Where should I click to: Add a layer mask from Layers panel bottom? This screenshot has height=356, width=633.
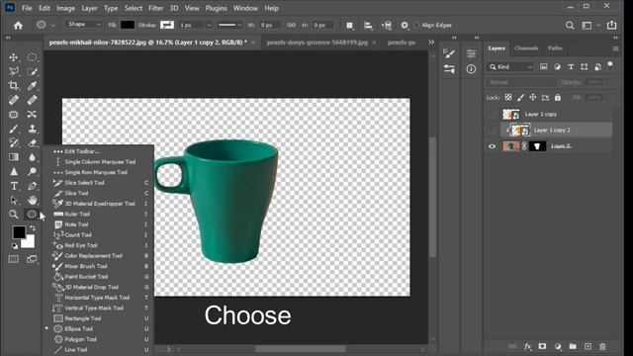pyautogui.click(x=542, y=347)
